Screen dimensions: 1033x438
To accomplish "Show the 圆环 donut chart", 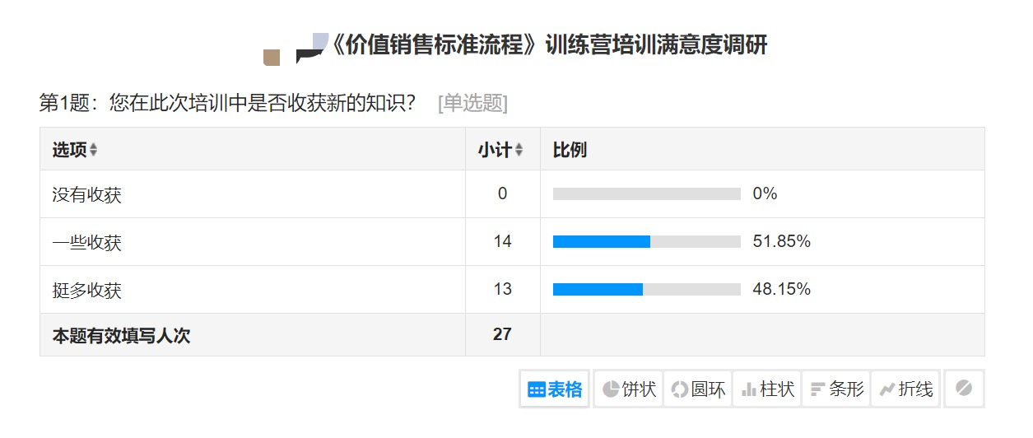I will point(698,389).
